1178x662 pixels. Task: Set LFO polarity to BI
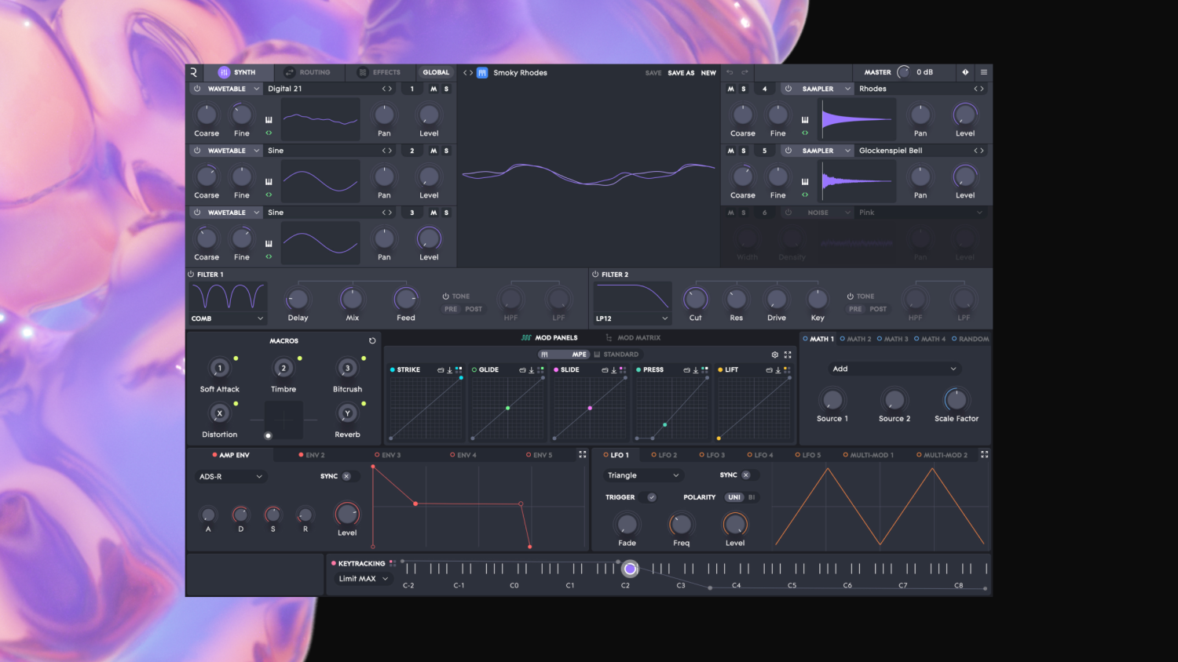[752, 497]
